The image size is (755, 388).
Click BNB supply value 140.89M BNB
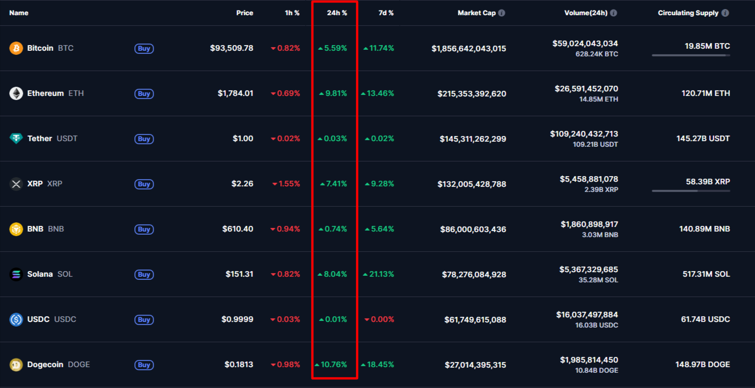[705, 229]
